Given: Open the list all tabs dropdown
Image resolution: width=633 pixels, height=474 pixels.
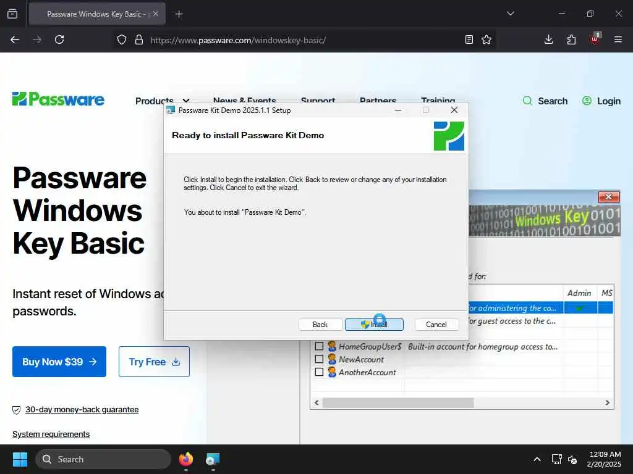Looking at the screenshot, I should pos(510,14).
